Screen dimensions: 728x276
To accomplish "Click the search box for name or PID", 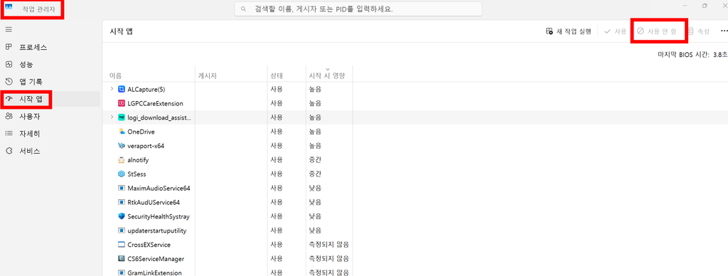I will 358,9.
